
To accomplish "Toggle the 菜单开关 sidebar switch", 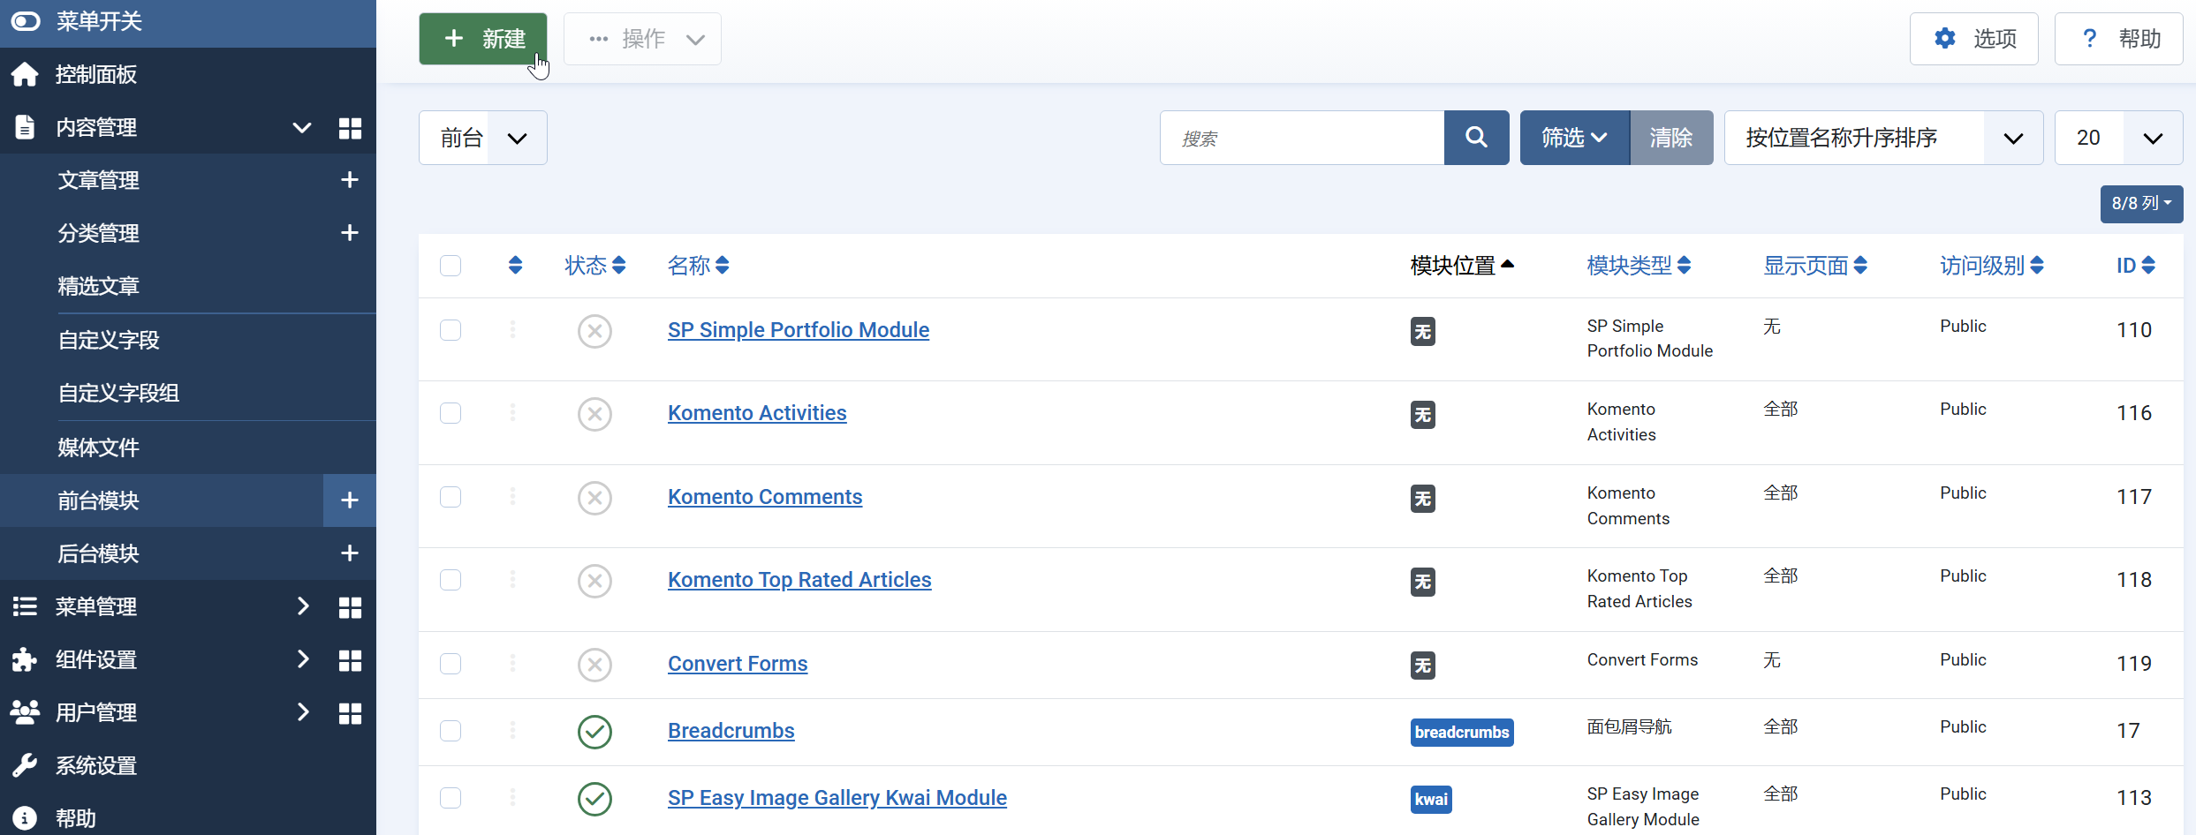I will click(x=26, y=21).
